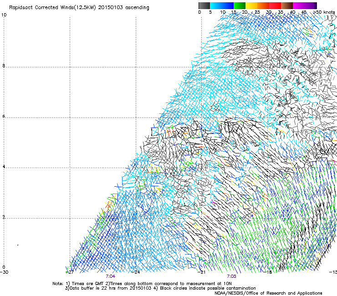Image resolution: width=337 pixels, height=296 pixels.
Task: Pick the orange 25-30 knots legend swatch
Action: (263, 5)
